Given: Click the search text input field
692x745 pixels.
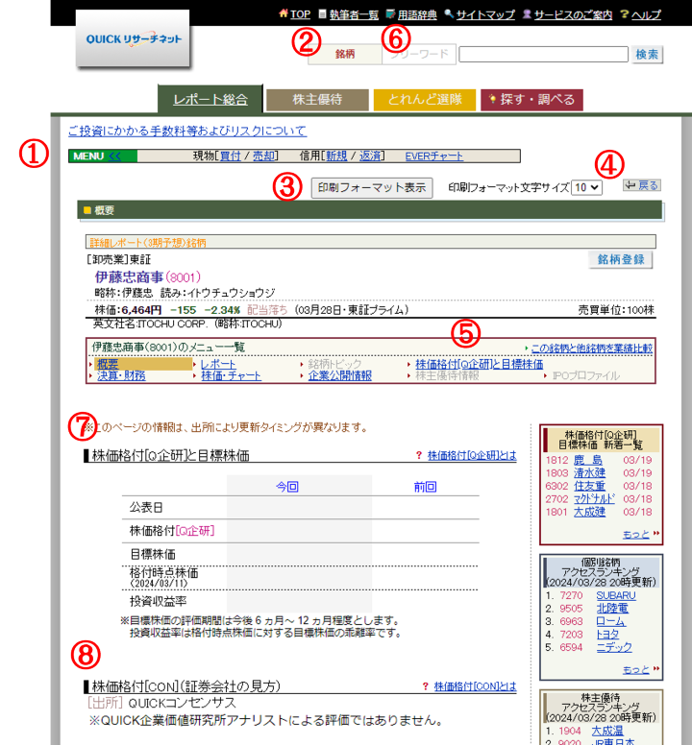Looking at the screenshot, I should tap(544, 54).
